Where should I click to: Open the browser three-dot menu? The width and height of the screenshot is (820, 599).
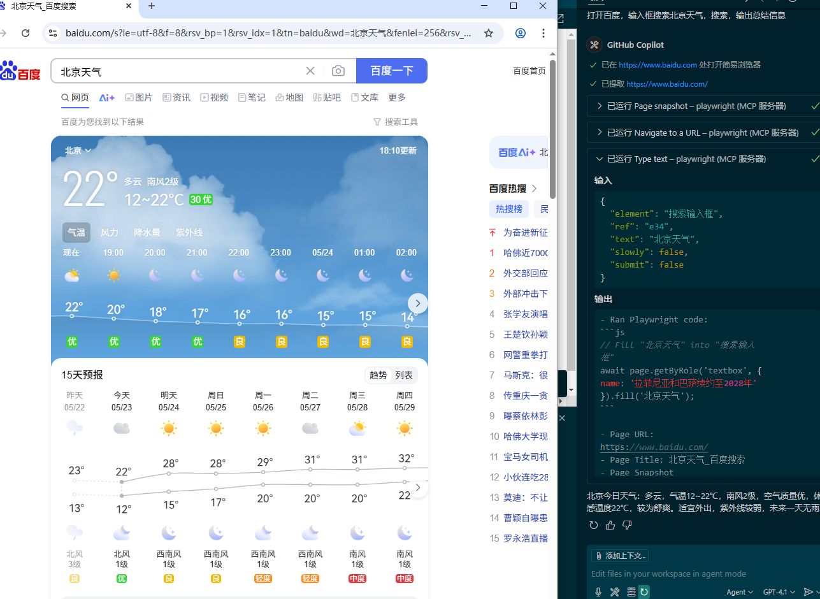543,33
